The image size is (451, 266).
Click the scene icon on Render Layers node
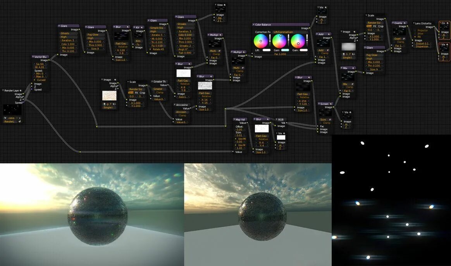tap(5, 118)
